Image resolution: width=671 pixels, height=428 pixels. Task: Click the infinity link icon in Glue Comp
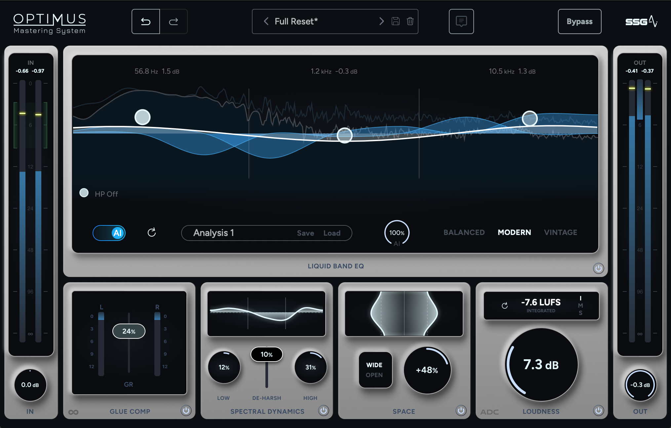tap(74, 411)
